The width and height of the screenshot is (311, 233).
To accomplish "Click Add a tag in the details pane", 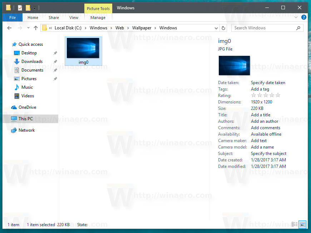I will (260, 89).
